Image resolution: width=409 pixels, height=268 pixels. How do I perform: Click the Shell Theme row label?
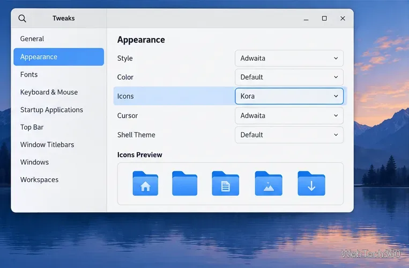point(136,135)
